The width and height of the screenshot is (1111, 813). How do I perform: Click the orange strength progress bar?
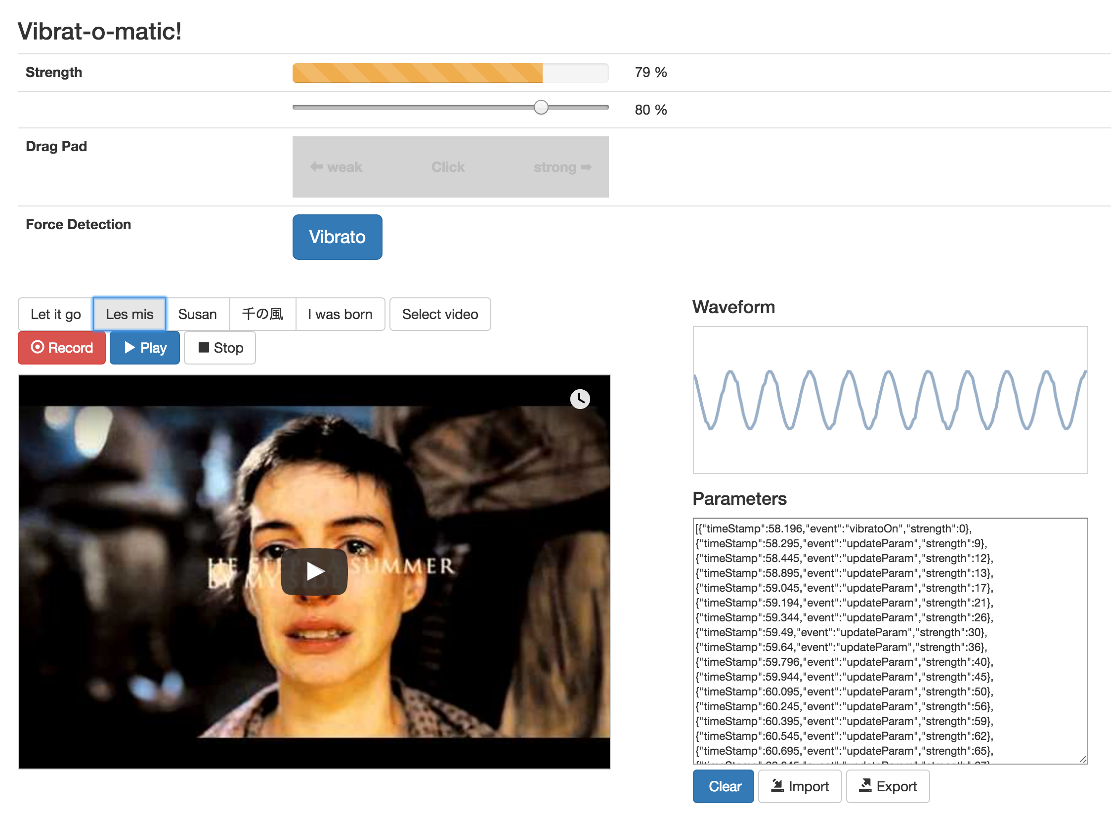(x=418, y=73)
